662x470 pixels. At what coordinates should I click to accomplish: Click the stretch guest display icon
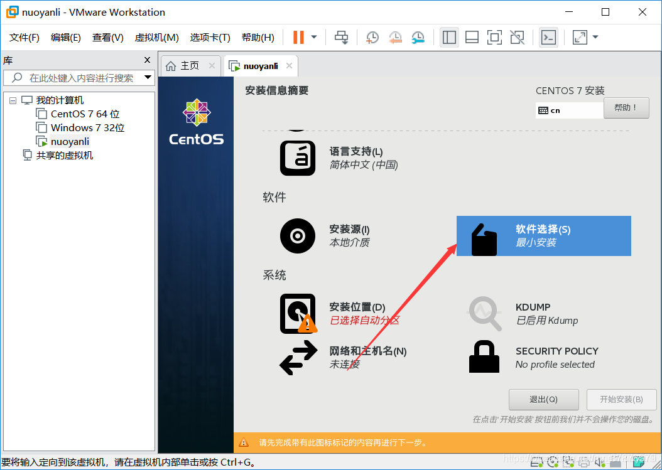click(580, 37)
